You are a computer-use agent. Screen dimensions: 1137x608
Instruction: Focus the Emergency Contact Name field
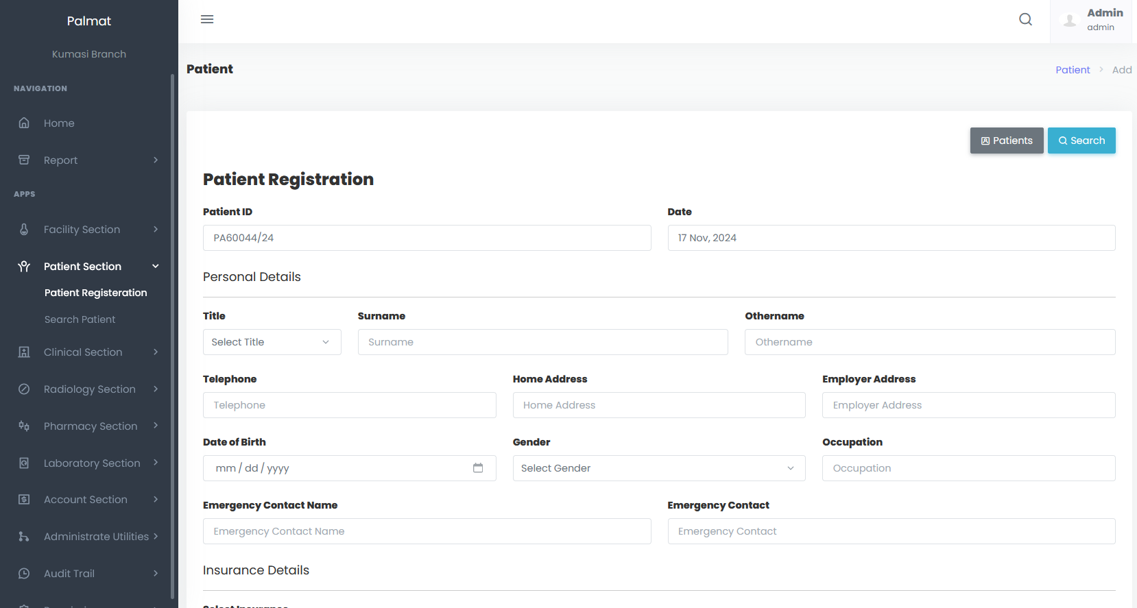[x=427, y=531]
